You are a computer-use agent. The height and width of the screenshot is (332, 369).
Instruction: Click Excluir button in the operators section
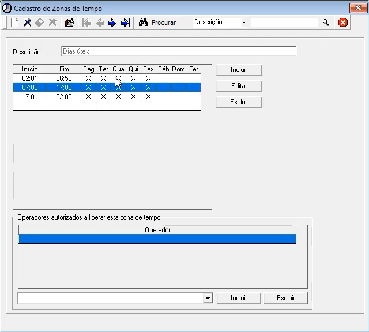coord(285,298)
